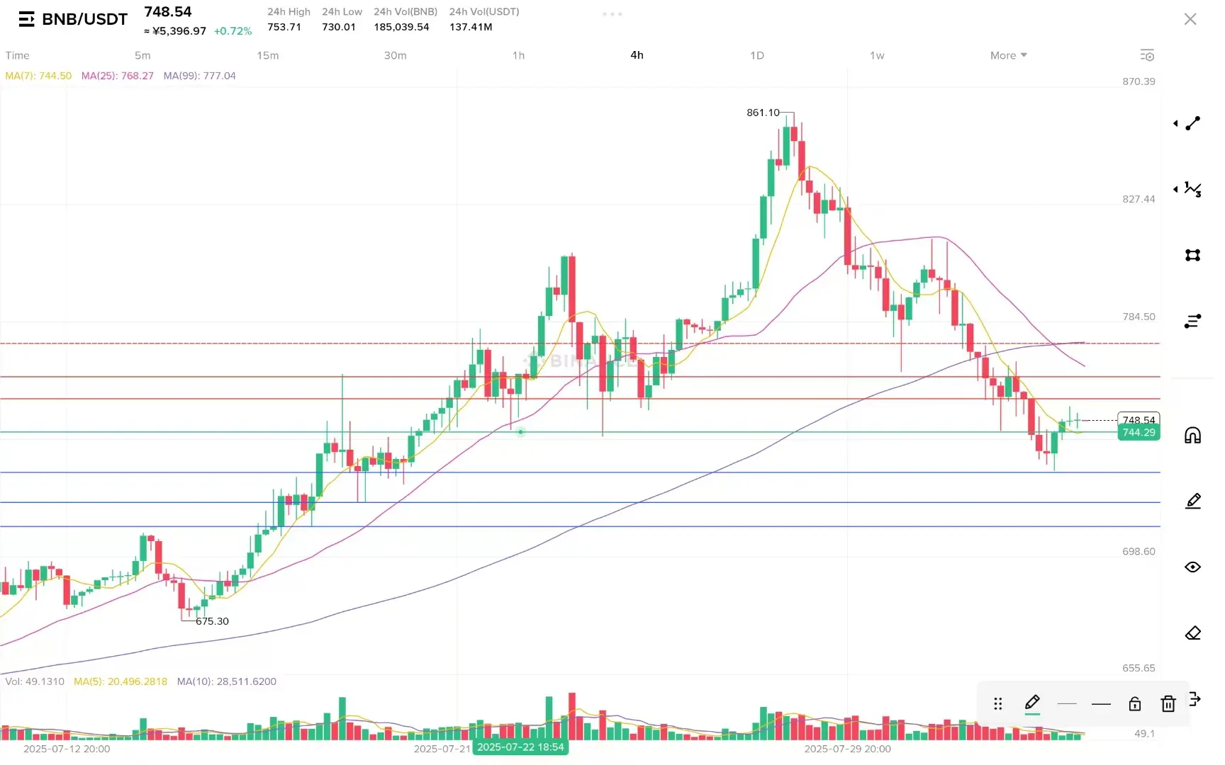Select the trend line drawing tool
Image resolution: width=1225 pixels, height=765 pixels.
tap(1193, 123)
